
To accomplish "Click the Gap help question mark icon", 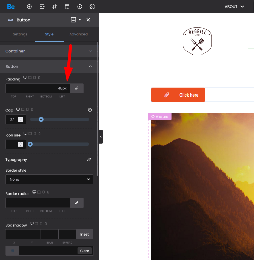I will click(x=90, y=110).
